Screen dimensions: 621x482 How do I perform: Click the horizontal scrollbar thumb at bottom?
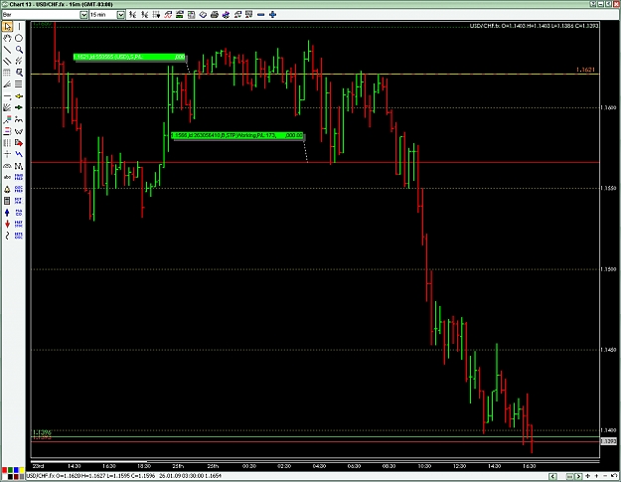pyautogui.click(x=570, y=476)
